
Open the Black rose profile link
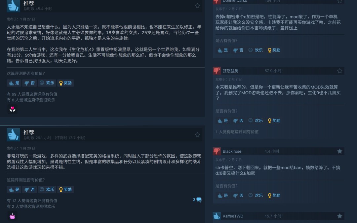[232, 151]
